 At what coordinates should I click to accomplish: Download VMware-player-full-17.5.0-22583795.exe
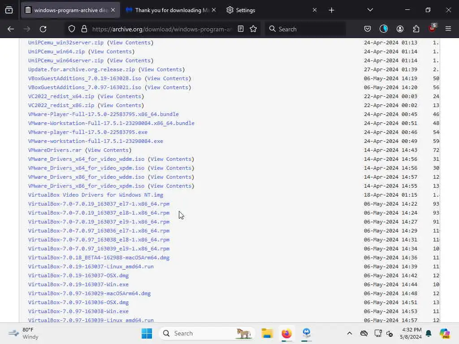pyautogui.click(x=88, y=132)
